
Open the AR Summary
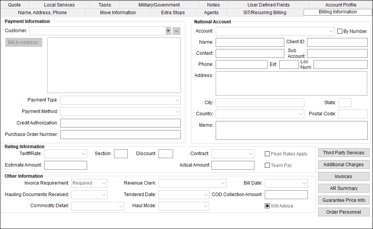point(343,188)
